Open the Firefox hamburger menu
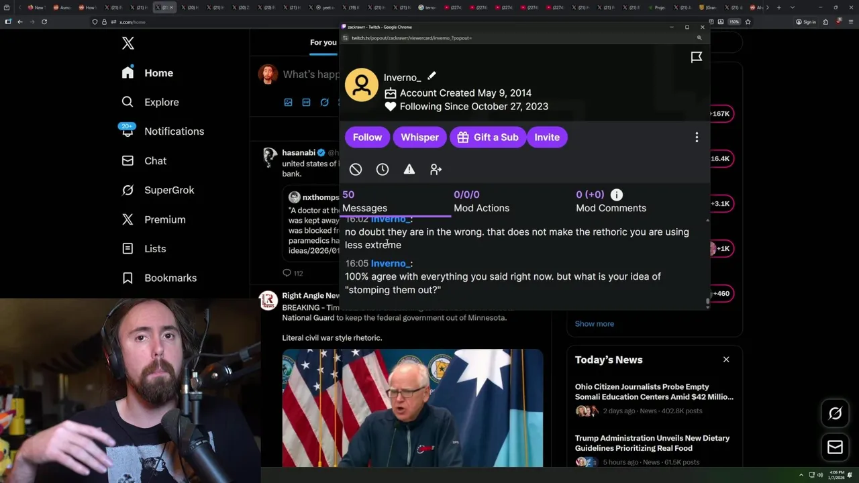 (x=850, y=22)
